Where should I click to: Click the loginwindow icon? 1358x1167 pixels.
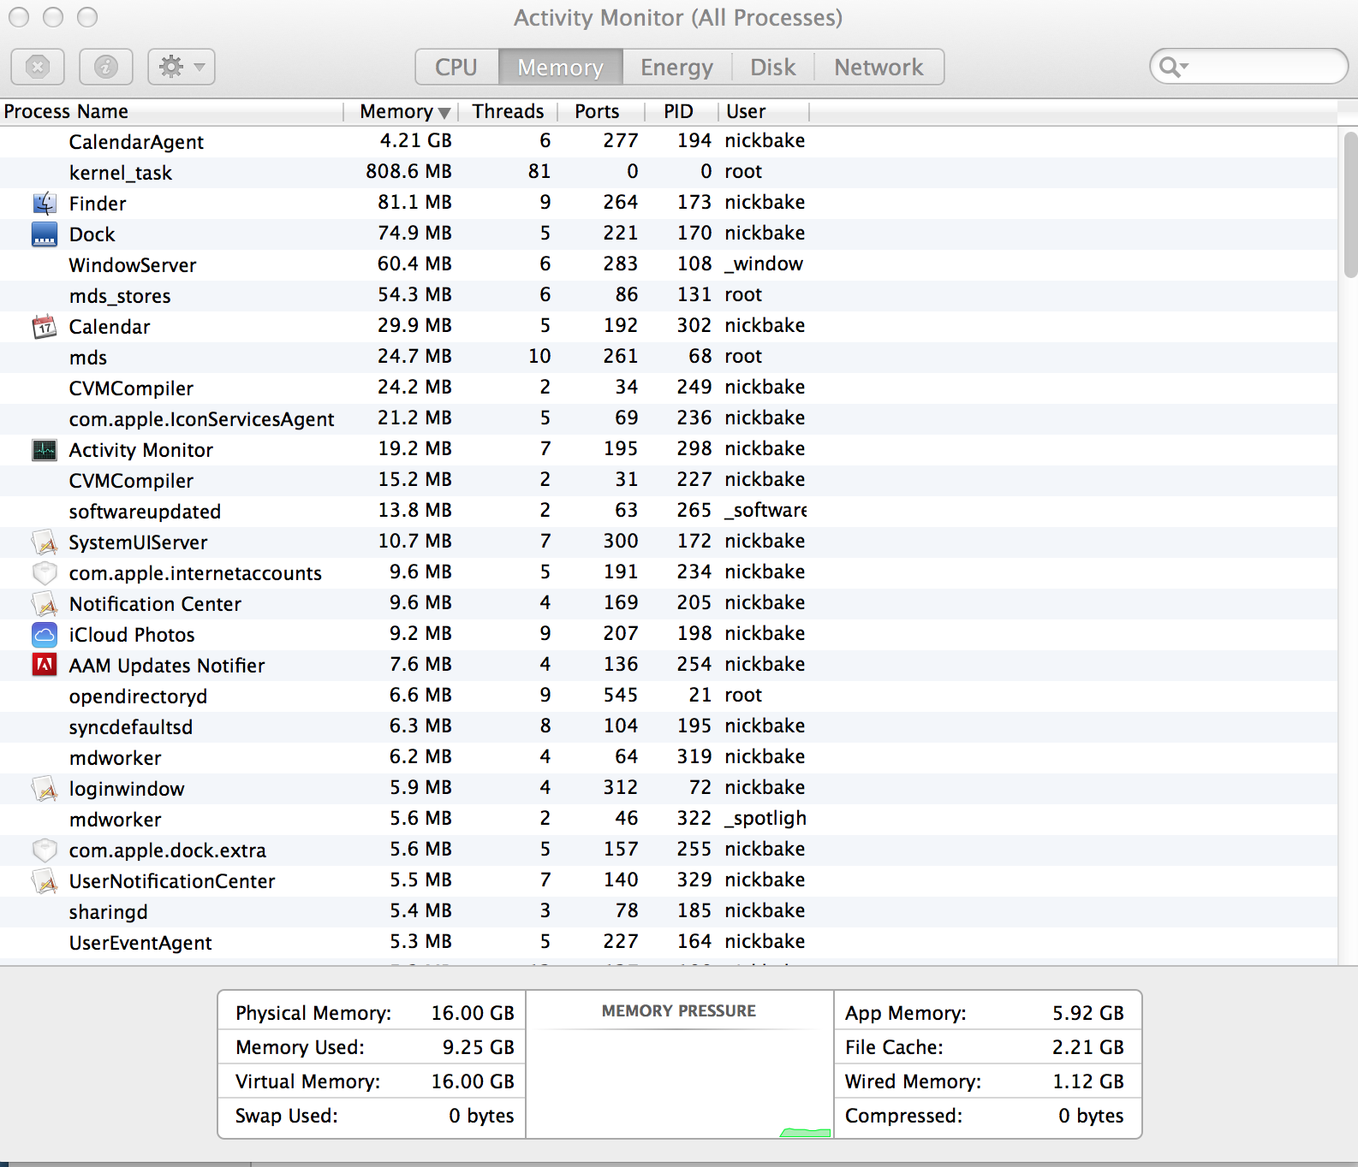45,789
